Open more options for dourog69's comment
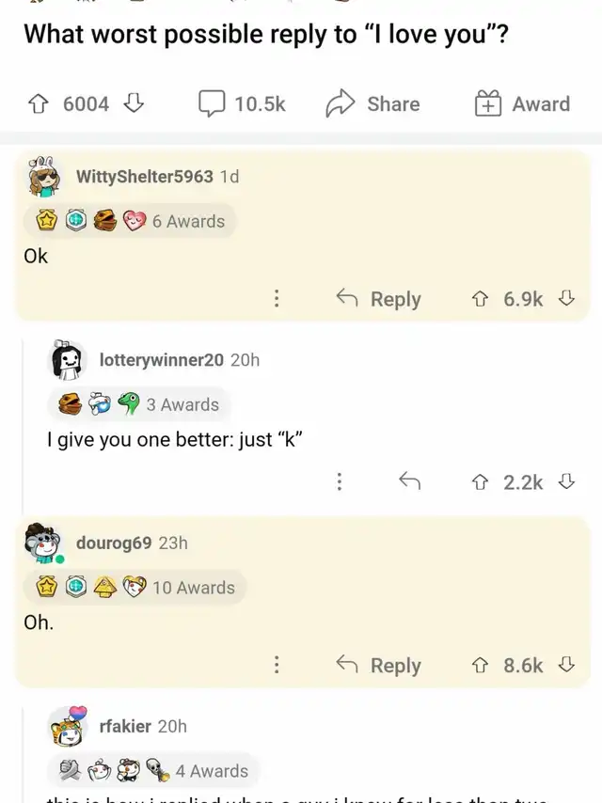This screenshot has height=803, width=602. (276, 665)
